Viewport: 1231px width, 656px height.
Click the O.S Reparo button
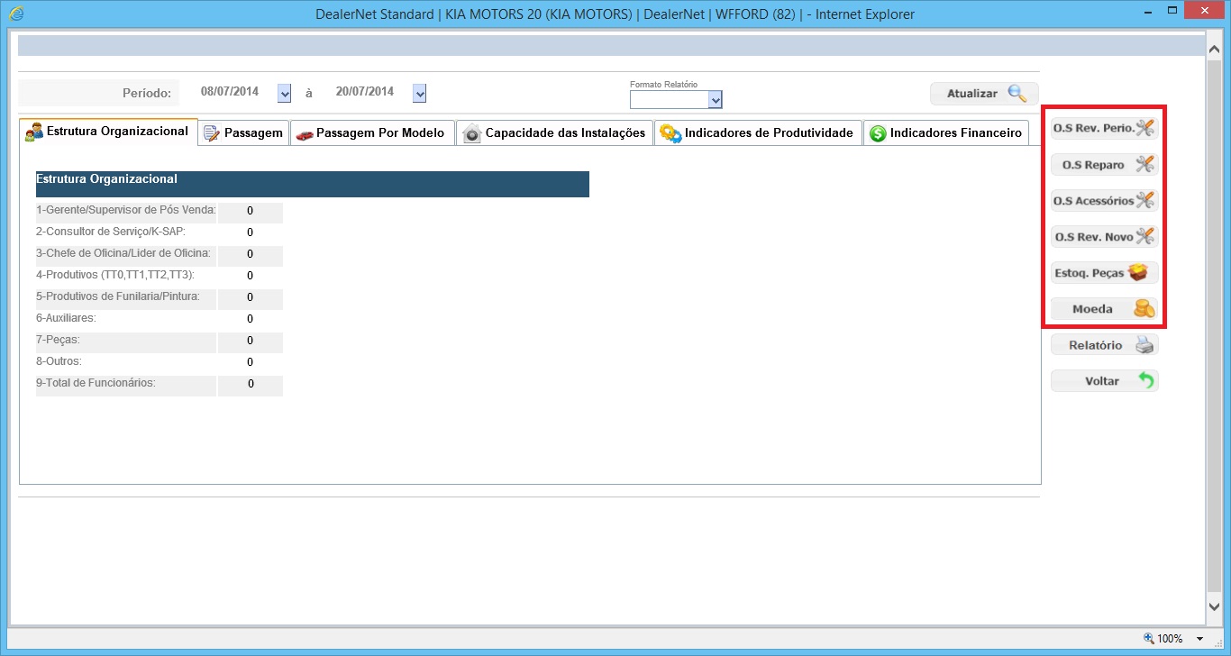(x=1105, y=164)
